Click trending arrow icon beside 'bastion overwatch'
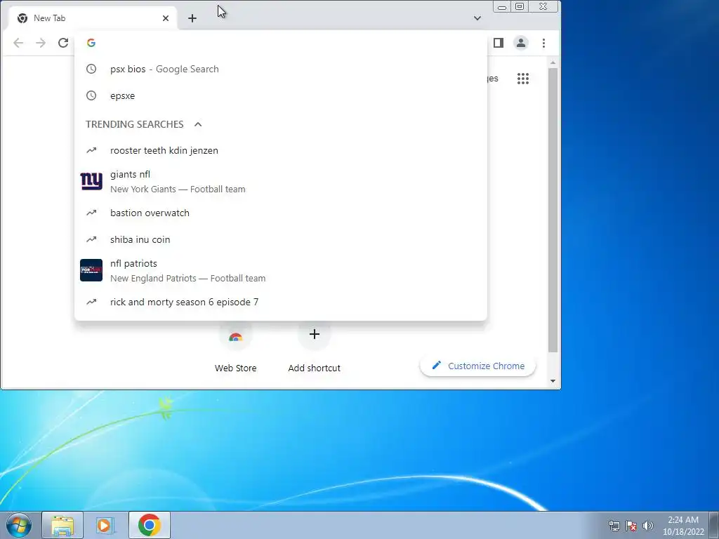 [x=91, y=213]
